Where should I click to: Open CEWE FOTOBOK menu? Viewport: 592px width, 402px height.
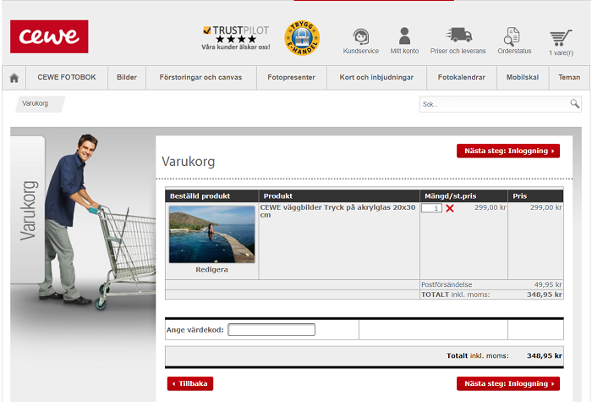click(x=67, y=78)
